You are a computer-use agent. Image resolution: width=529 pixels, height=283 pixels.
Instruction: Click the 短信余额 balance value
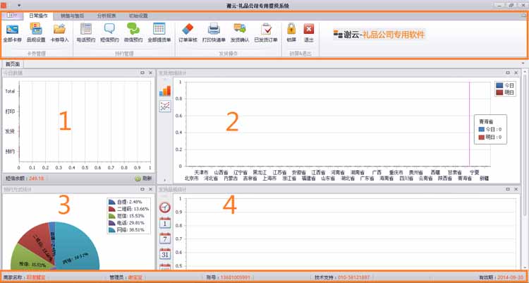(37, 179)
